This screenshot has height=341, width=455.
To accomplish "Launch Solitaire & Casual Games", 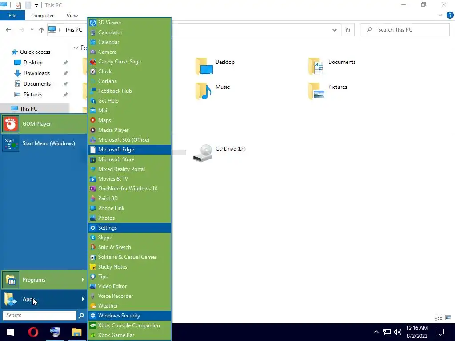I will [129, 257].
